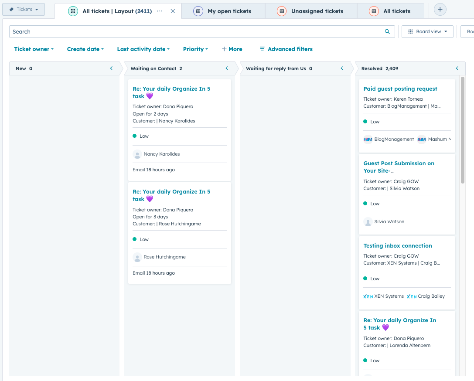Click Mashum contact logo icon
The height and width of the screenshot is (381, 474).
click(422, 139)
